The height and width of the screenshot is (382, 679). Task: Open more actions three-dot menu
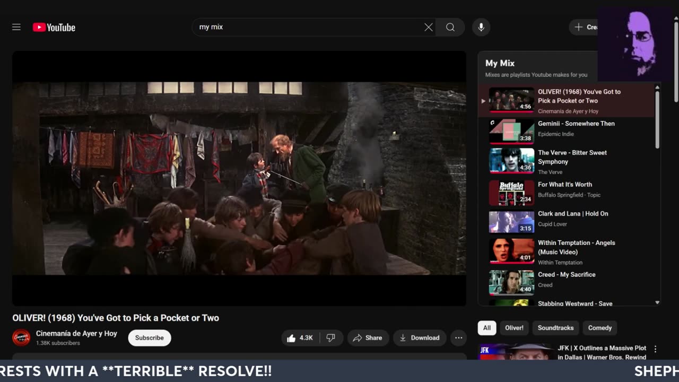point(459,337)
